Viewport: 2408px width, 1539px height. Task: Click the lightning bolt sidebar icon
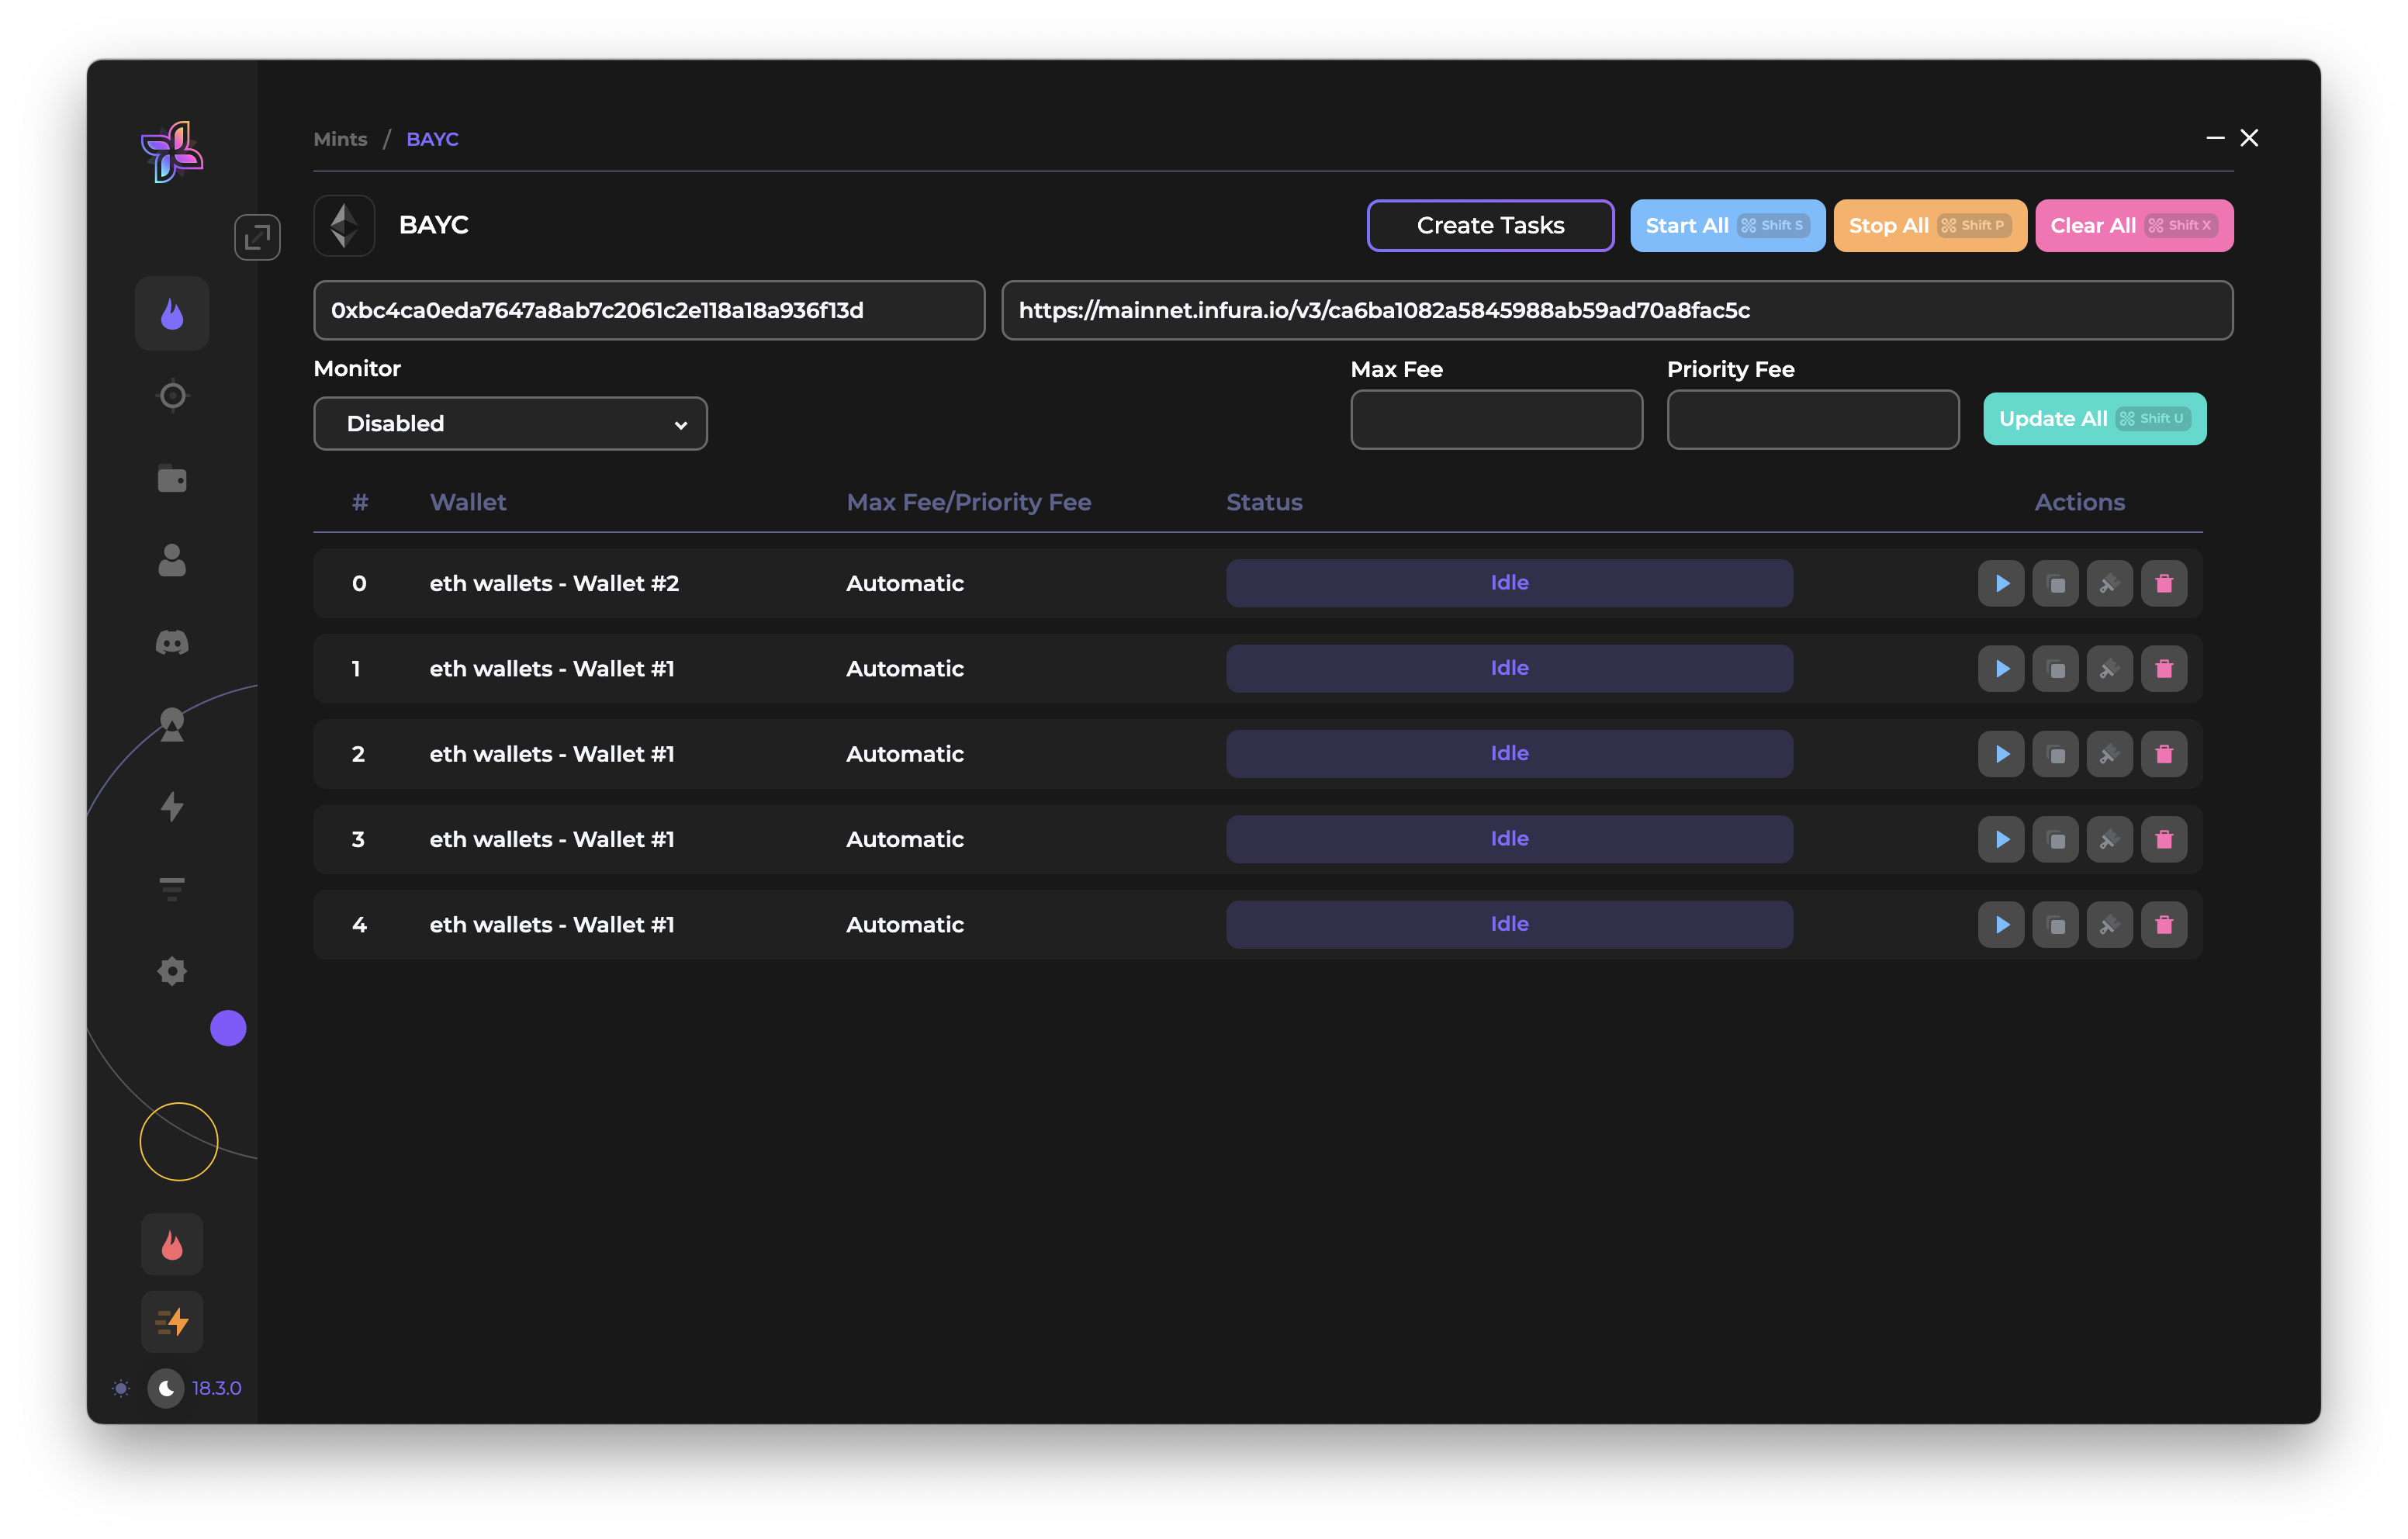pos(172,806)
